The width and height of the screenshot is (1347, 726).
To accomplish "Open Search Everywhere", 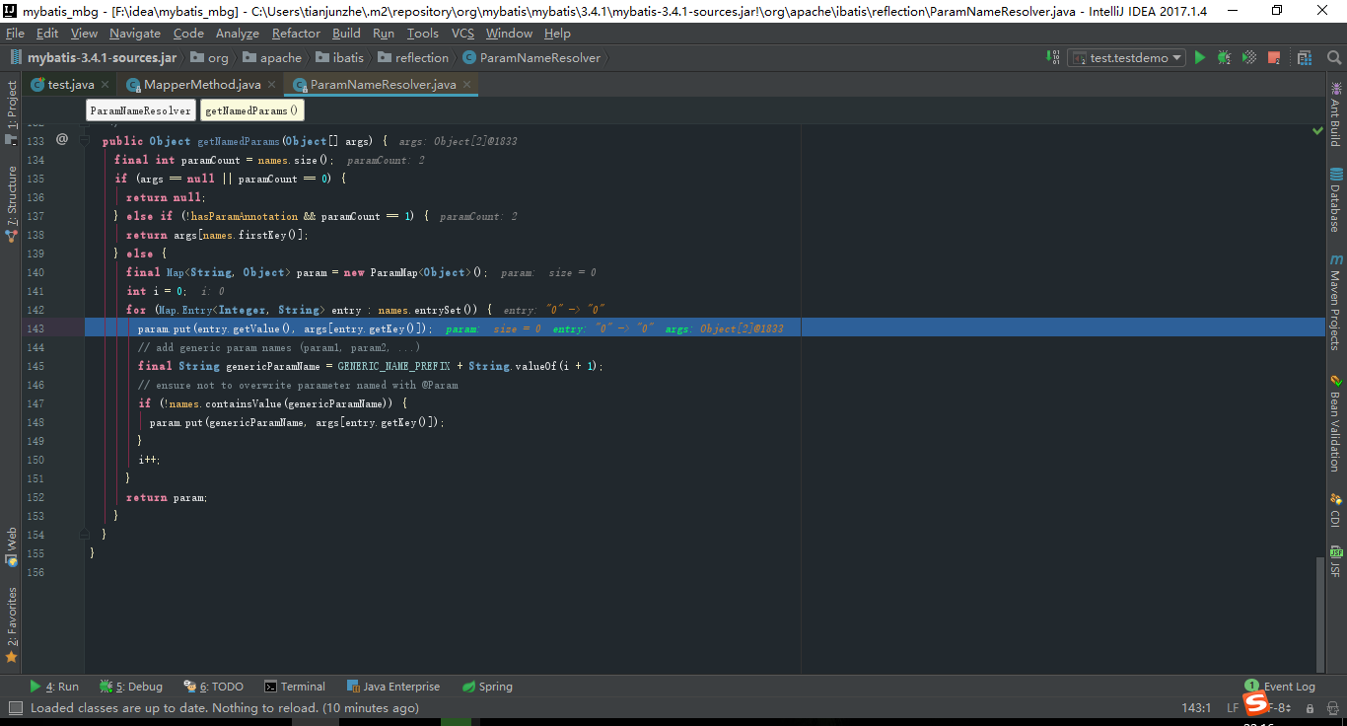I will [x=1334, y=57].
